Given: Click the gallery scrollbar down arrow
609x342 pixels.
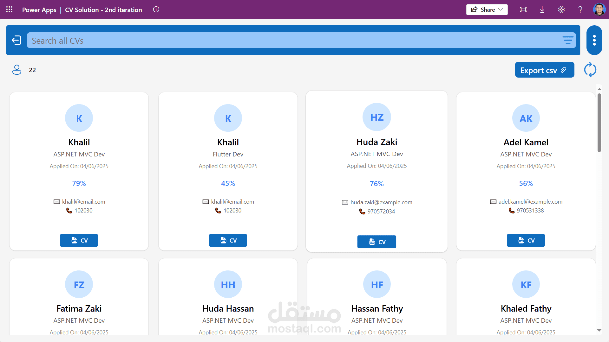Looking at the screenshot, I should coord(599,330).
